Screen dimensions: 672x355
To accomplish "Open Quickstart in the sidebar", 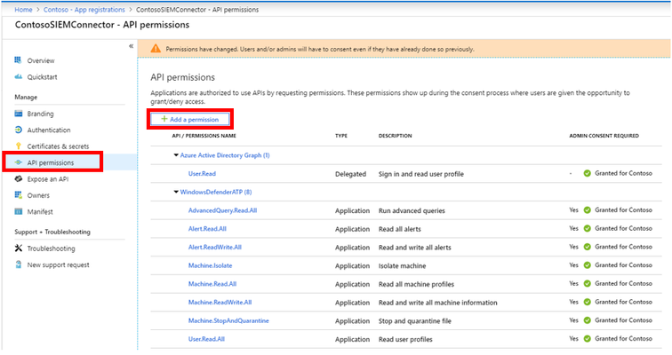I will coord(42,77).
